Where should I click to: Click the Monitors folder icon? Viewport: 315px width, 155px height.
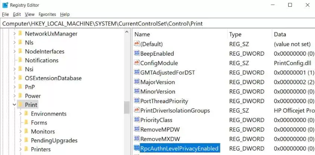pyautogui.click(x=26, y=131)
